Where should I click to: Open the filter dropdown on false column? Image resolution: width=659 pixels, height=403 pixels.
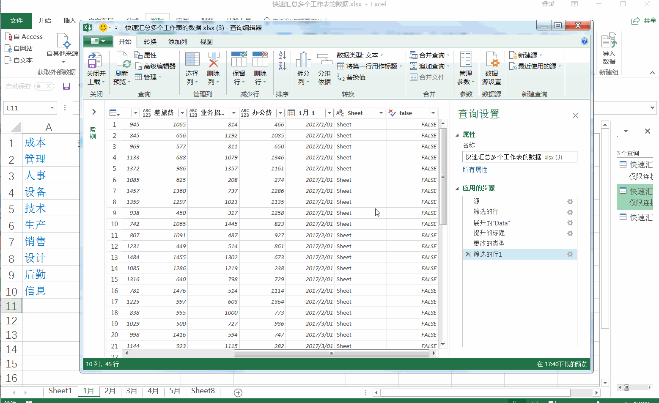pyautogui.click(x=433, y=113)
